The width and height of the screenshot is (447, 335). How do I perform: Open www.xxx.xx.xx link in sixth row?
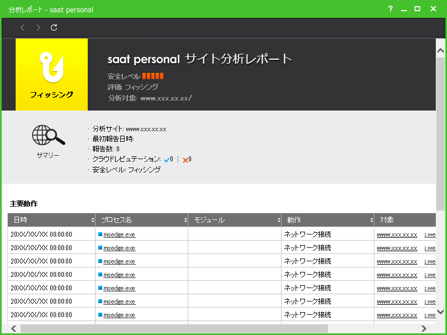pyautogui.click(x=397, y=302)
